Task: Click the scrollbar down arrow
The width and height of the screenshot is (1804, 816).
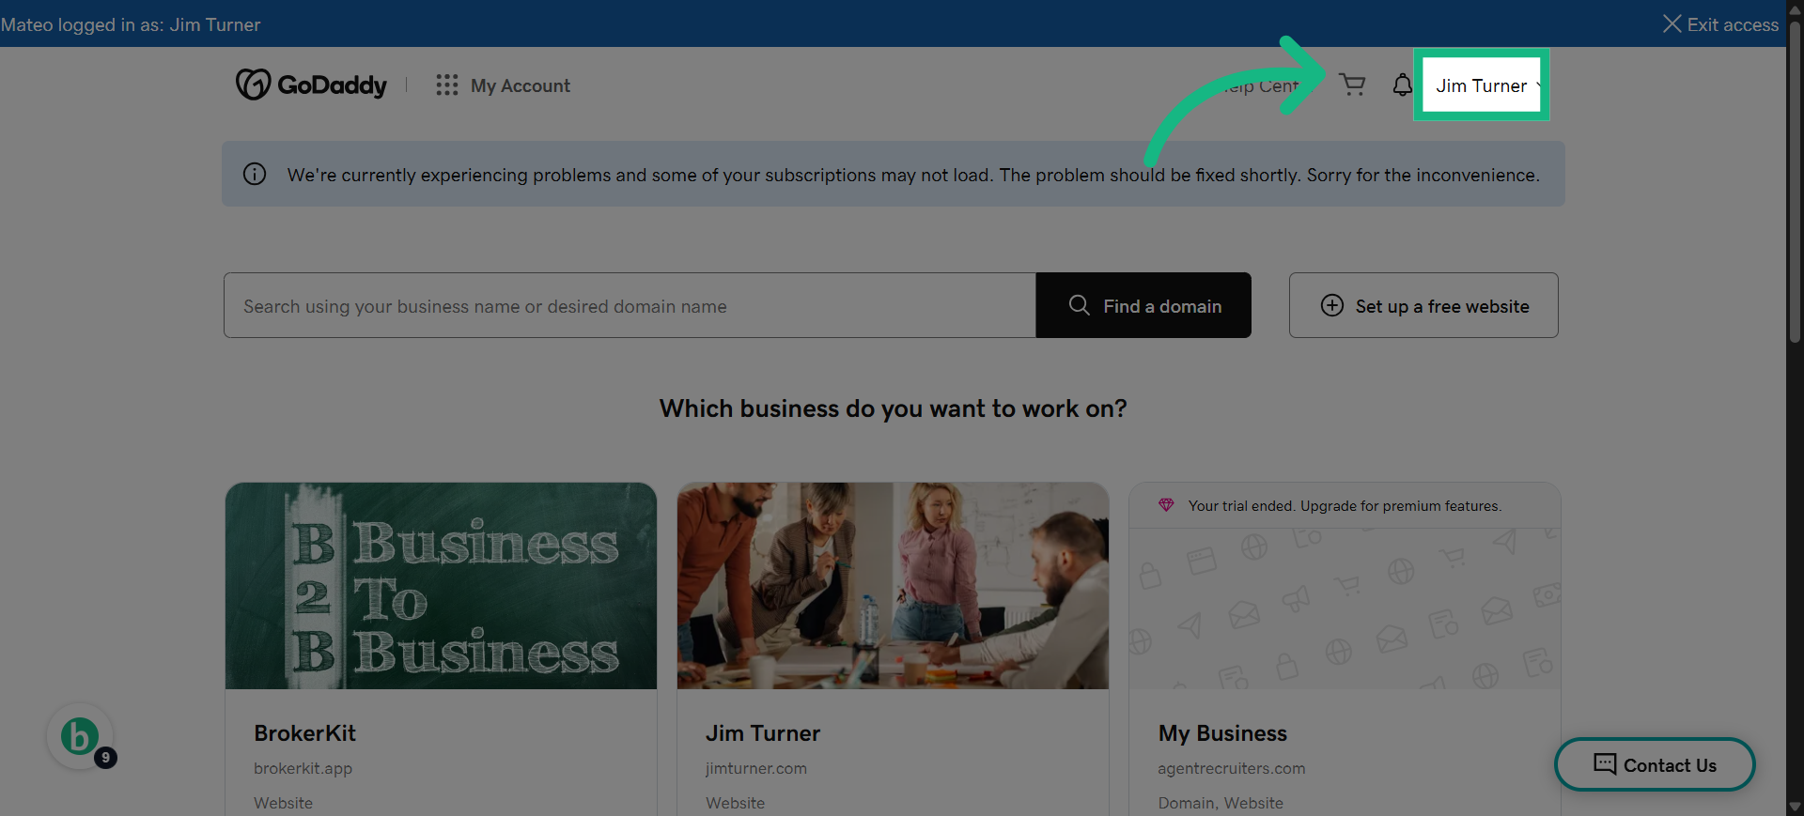Action: point(1795,807)
